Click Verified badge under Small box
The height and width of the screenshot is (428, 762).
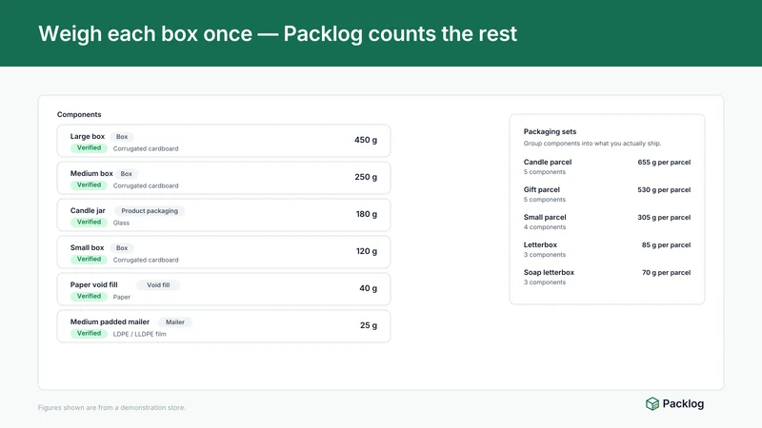pyautogui.click(x=89, y=259)
